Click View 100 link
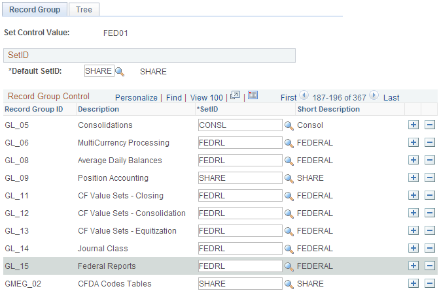The image size is (439, 295). (207, 97)
